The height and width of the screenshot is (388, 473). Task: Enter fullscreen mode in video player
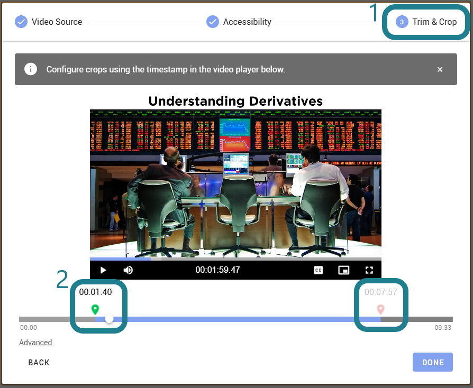tap(369, 270)
